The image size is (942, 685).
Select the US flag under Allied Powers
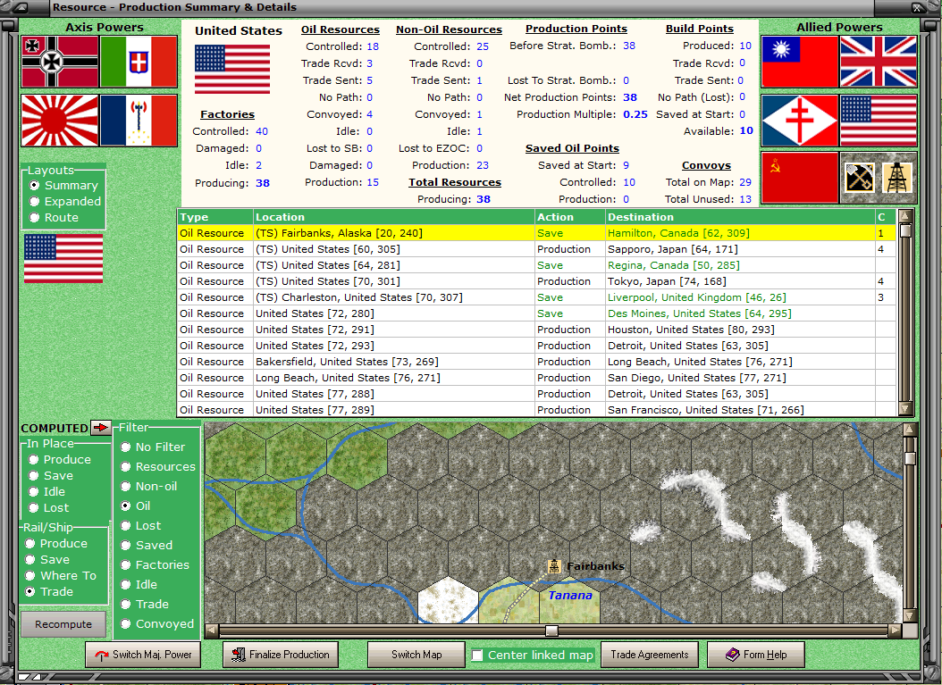[879, 120]
